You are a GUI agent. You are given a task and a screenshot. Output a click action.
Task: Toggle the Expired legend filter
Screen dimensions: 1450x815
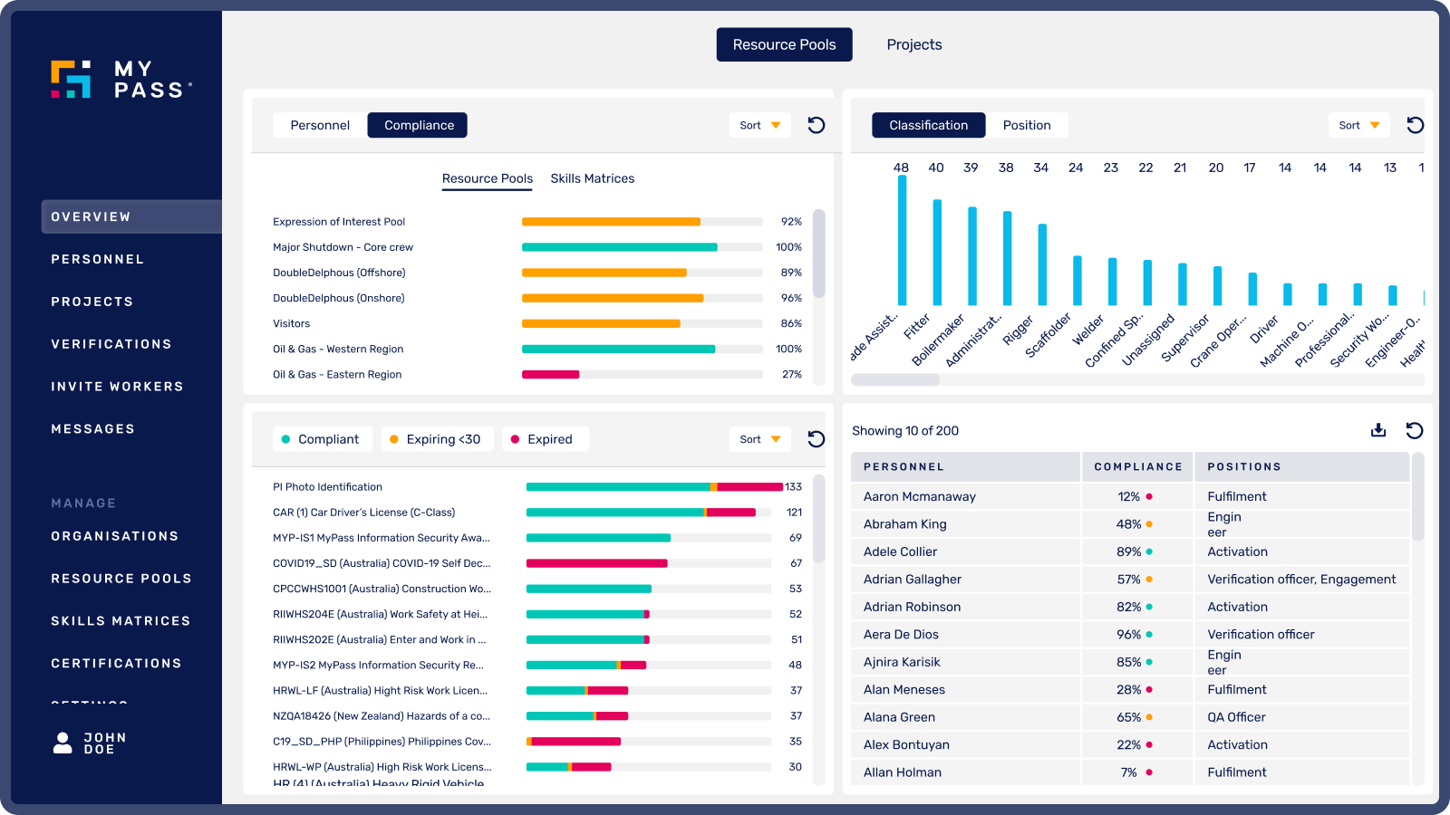[545, 439]
